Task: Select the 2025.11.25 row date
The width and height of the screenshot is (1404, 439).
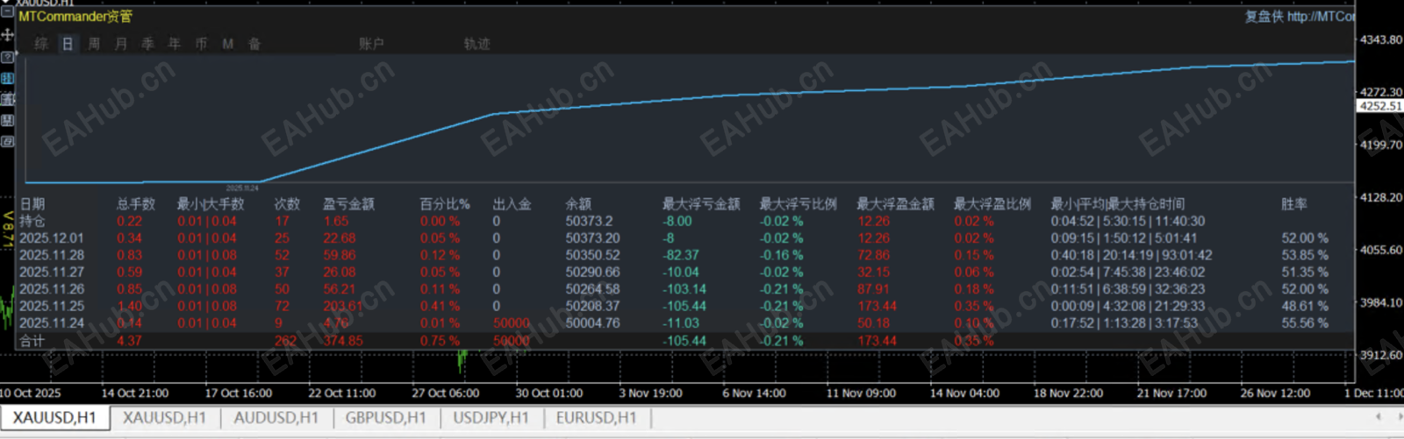Action: pos(52,306)
